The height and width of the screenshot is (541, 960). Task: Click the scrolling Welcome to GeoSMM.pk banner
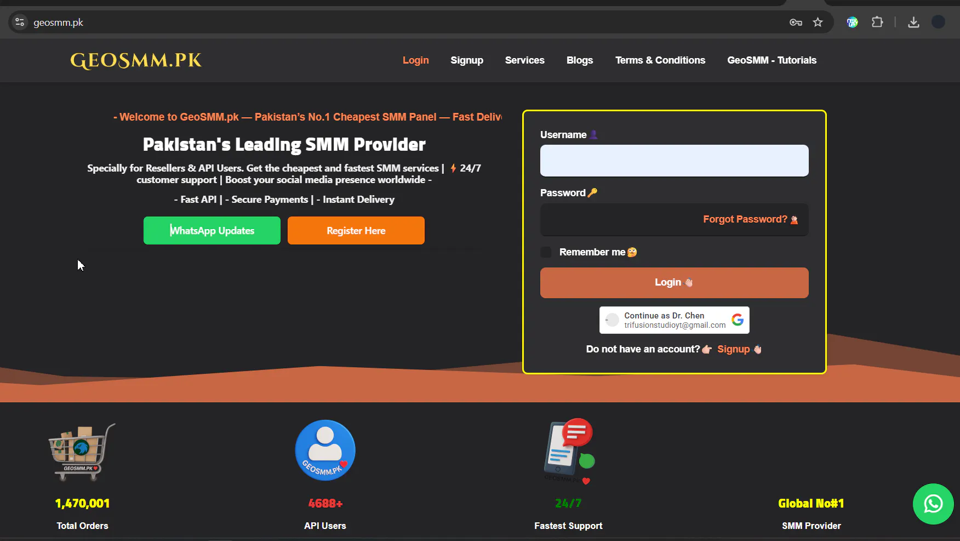click(x=307, y=117)
